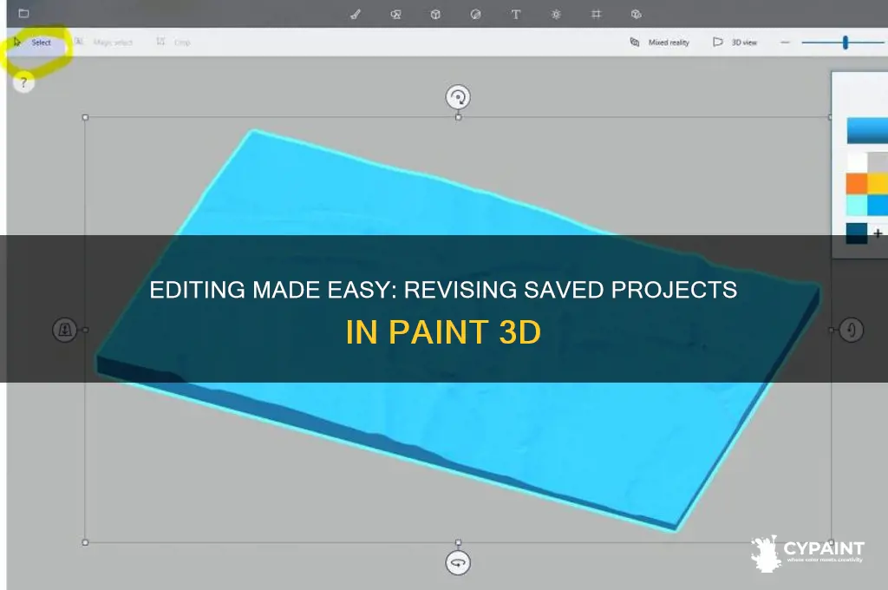Click the zoom out minus button
Viewport: 888px width, 590px height.
tap(785, 43)
